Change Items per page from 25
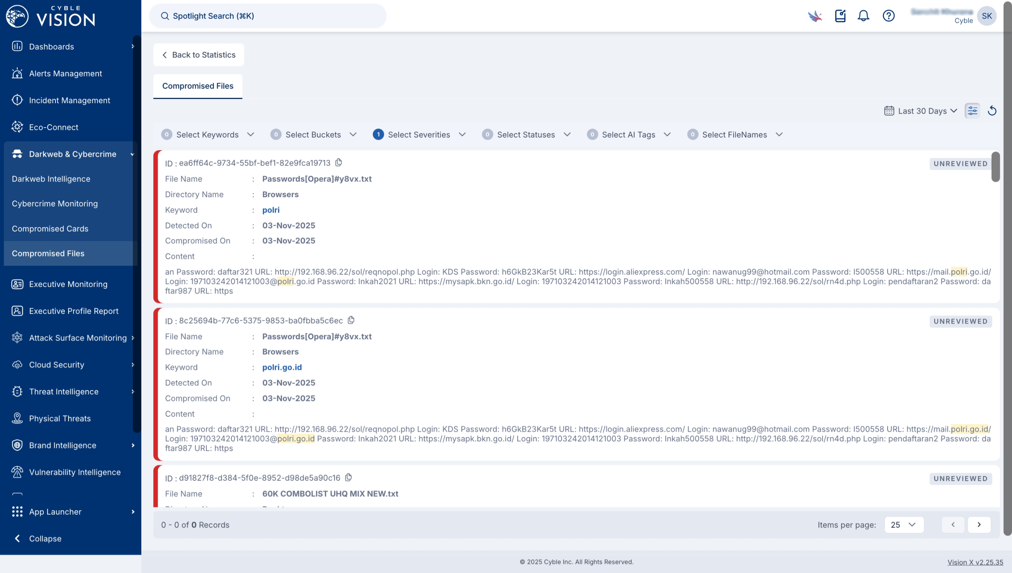1012x573 pixels. [904, 524]
